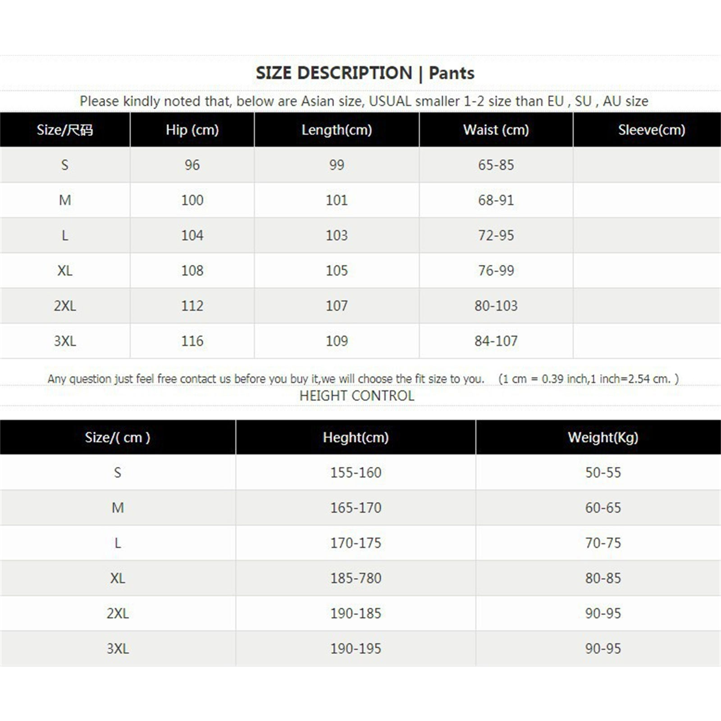
Task: Select the length value 103 cell
Action: 337,235
